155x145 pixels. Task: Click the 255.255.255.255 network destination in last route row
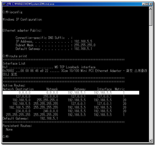pyautogui.click(x=18, y=115)
